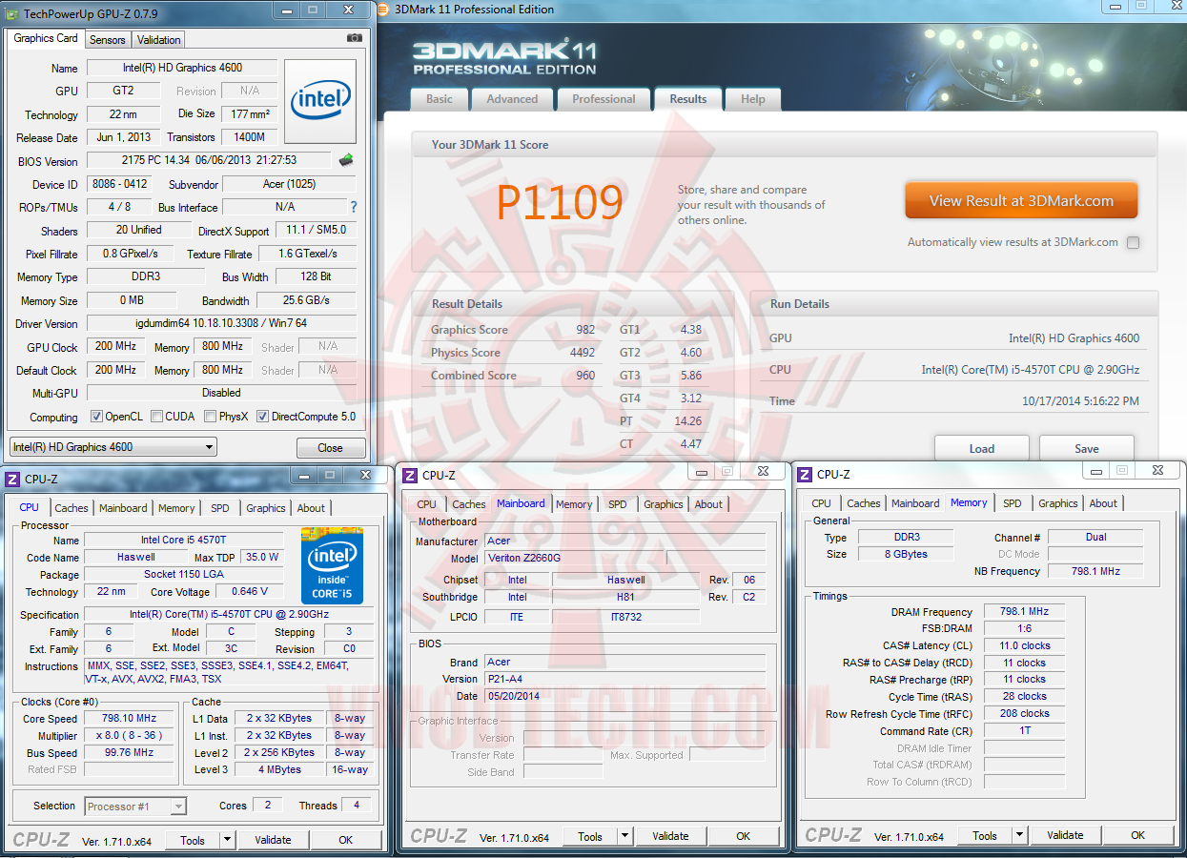Close the CPU-Z Memory window

point(1157,471)
